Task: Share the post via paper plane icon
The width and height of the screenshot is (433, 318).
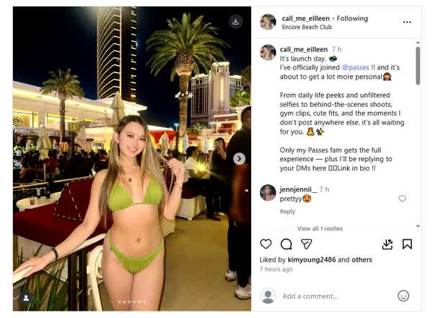Action: [x=306, y=244]
